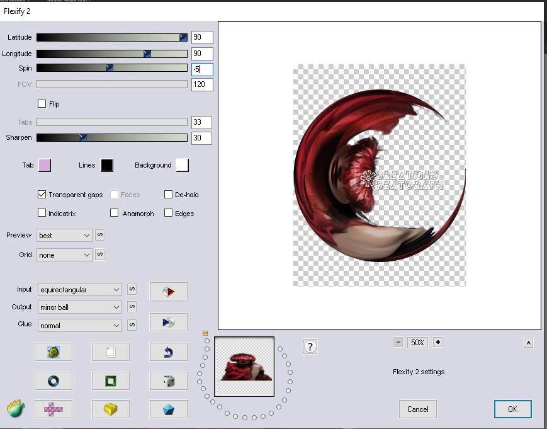Viewport: 547px width, 429px height.
Task: Enable the Edges checkbox
Action: pos(168,213)
